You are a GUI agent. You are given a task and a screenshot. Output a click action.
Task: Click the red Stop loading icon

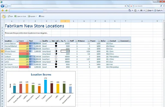[131, 6]
